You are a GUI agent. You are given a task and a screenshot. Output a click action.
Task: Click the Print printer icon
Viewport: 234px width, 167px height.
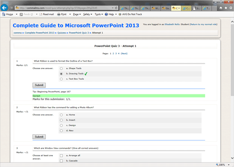[x=59, y=14]
